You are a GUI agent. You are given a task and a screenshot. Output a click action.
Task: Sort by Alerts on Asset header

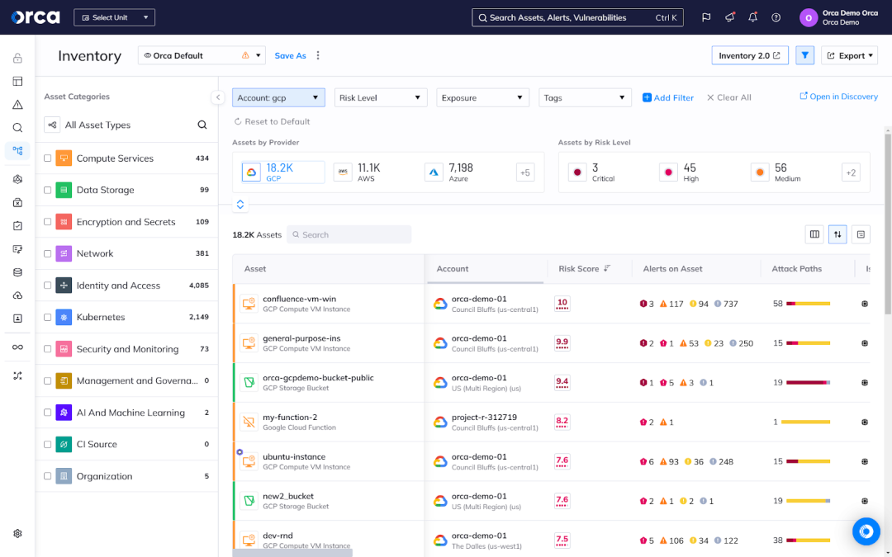tap(672, 269)
